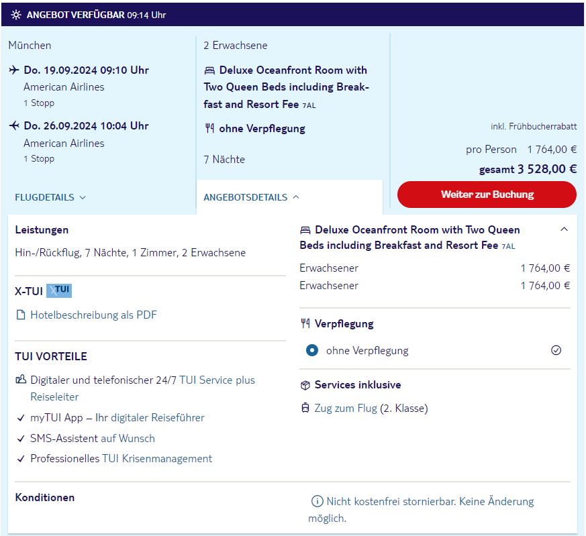Viewport: 586px width, 536px height.
Task: Click the Professionelles TUI Krisenmanagement text
Action: (121, 458)
